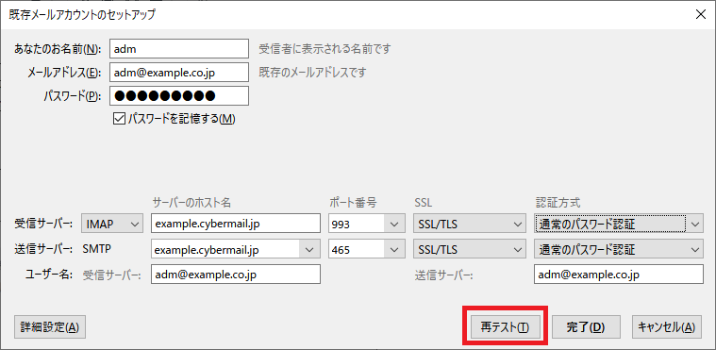Click the incoming server username field
The image size is (716, 350).
tap(236, 275)
